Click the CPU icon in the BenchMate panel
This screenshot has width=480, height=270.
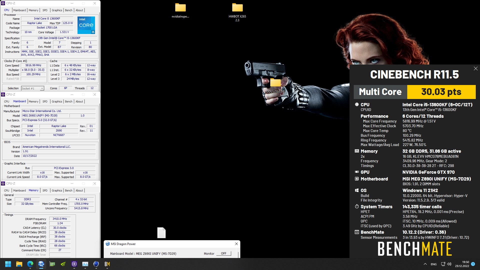[357, 104]
